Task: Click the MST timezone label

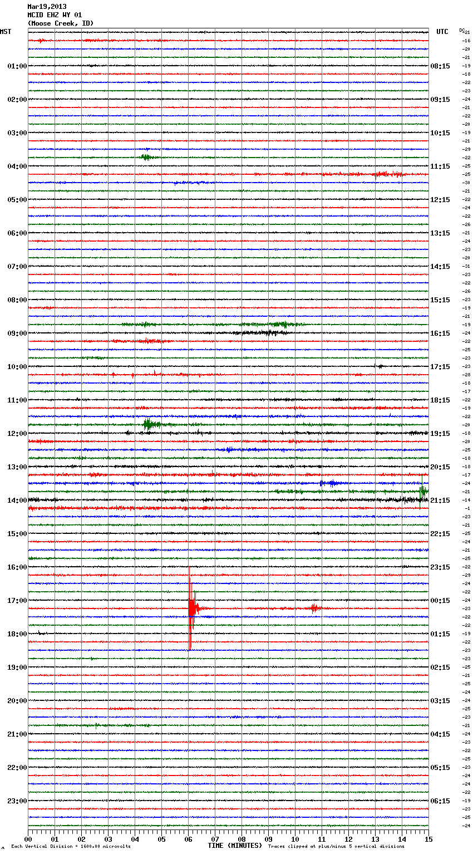Action: tap(6, 32)
